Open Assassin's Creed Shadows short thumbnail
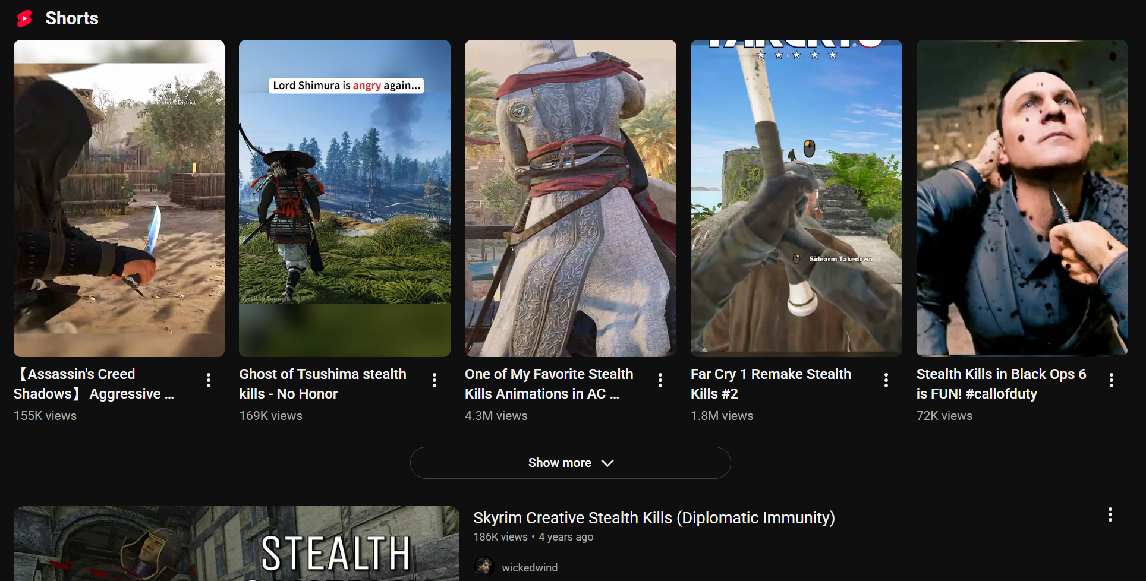The width and height of the screenshot is (1146, 581). [x=119, y=198]
